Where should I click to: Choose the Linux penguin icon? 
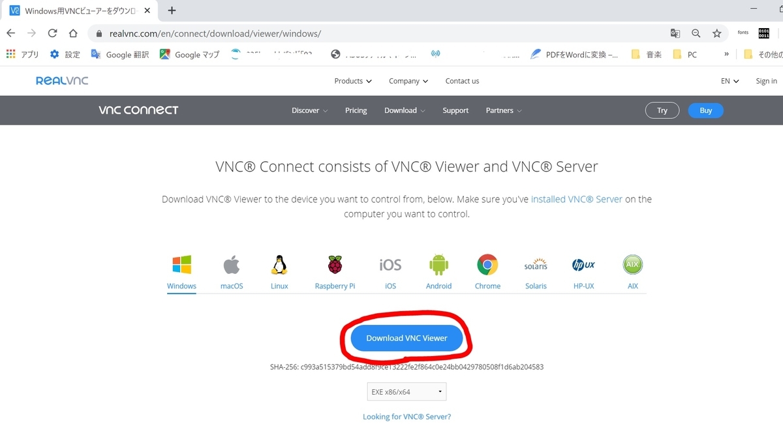pos(279,264)
